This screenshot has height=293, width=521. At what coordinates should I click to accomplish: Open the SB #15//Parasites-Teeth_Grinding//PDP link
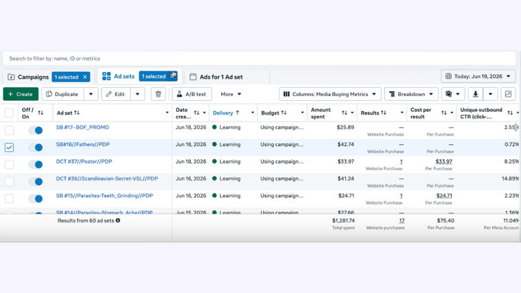(x=104, y=196)
